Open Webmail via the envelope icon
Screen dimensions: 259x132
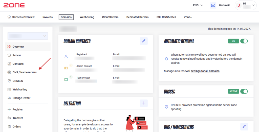pos(213,5)
